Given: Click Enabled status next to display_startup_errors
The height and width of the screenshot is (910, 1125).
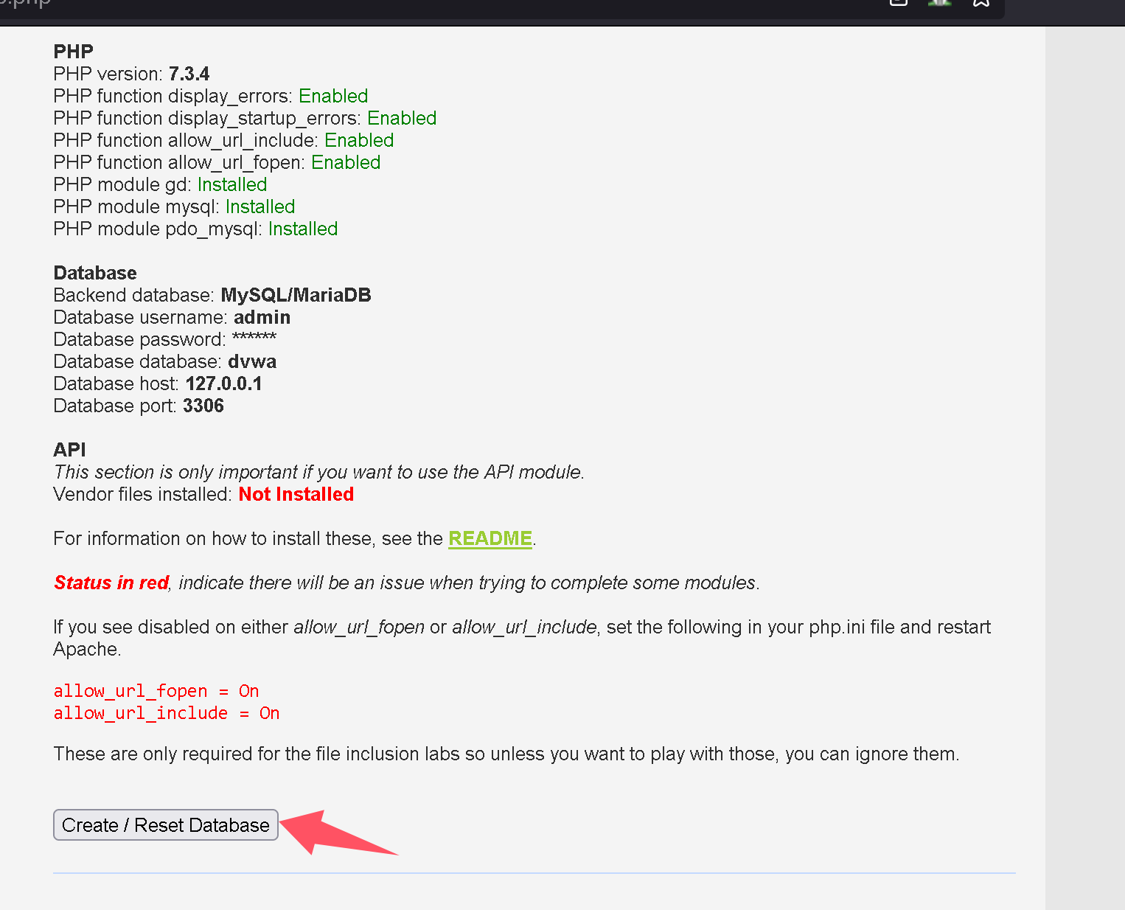Looking at the screenshot, I should click(402, 118).
